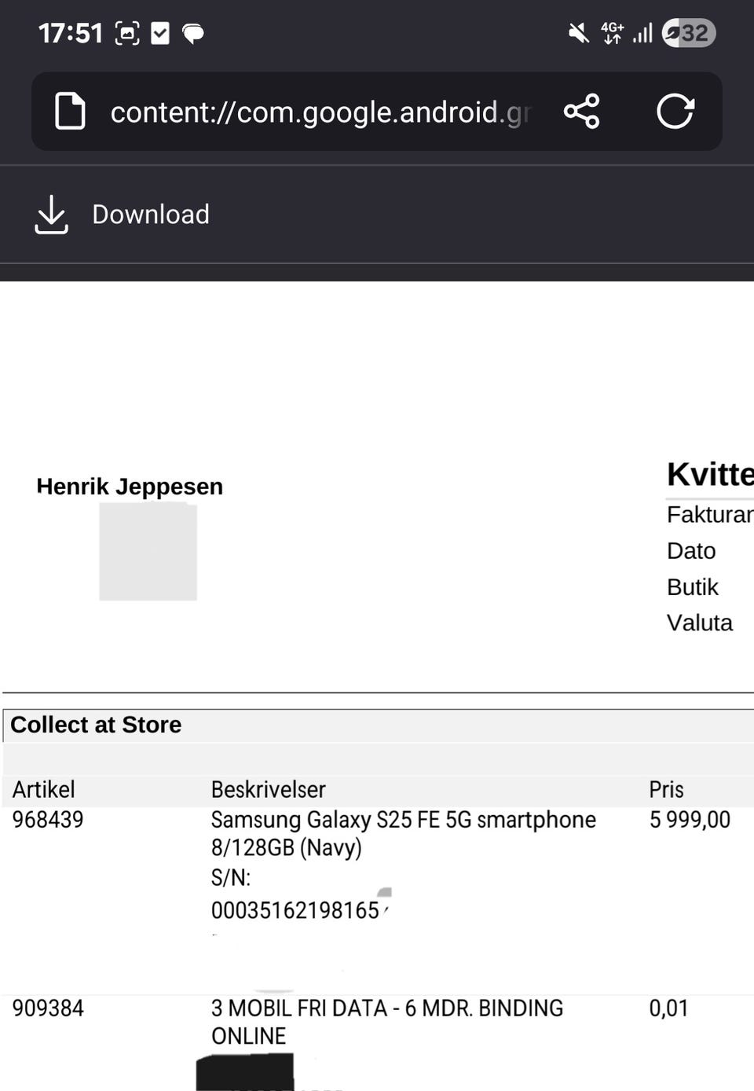Tap the checkmark notification icon

[160, 33]
